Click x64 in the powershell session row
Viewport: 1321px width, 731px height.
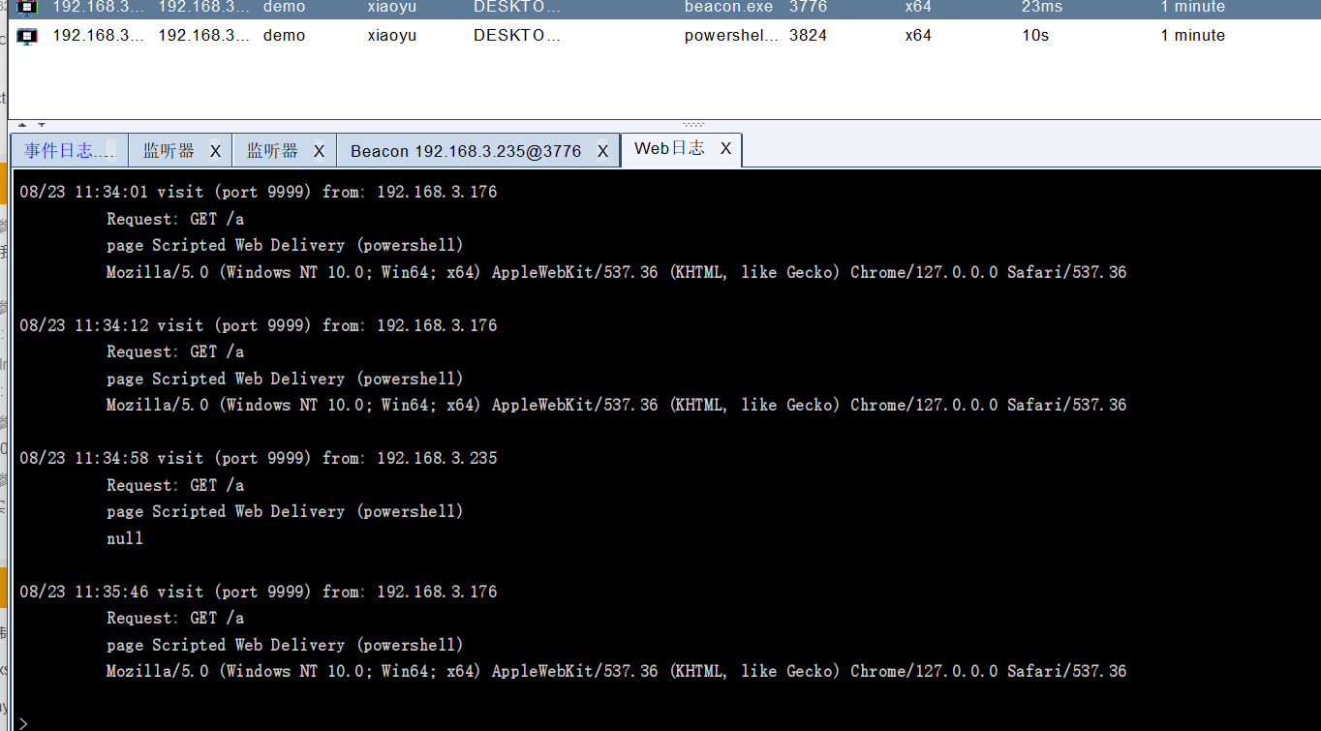coord(918,36)
